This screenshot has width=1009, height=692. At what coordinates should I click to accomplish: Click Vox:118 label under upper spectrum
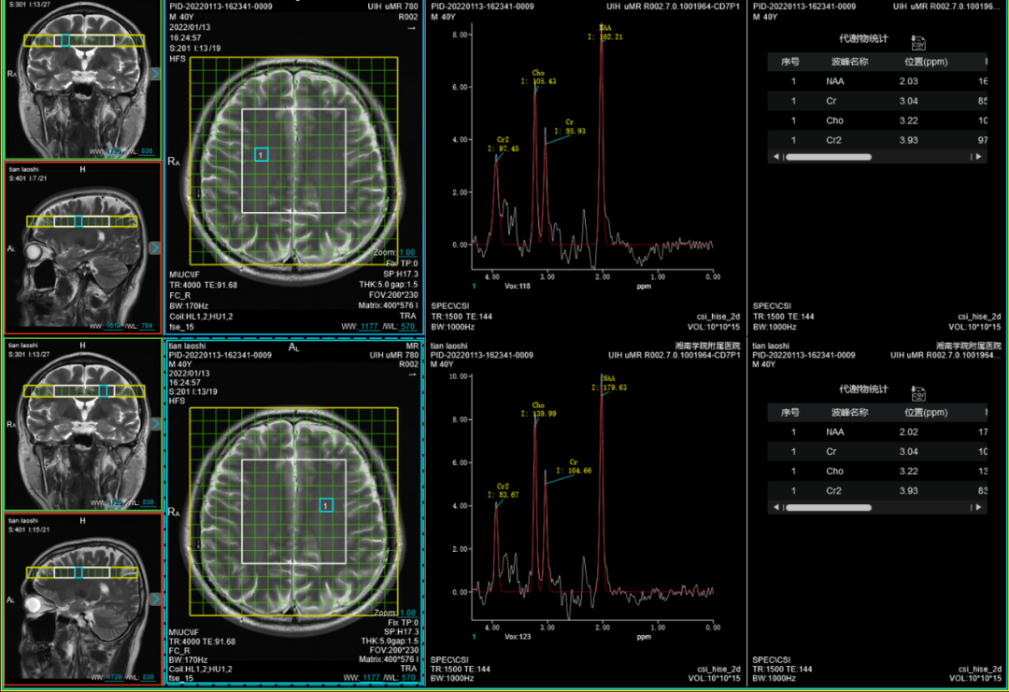click(x=518, y=286)
